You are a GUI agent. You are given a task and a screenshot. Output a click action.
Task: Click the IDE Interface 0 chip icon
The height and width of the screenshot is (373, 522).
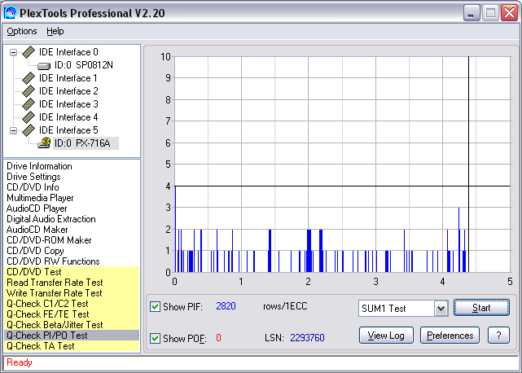click(x=29, y=52)
